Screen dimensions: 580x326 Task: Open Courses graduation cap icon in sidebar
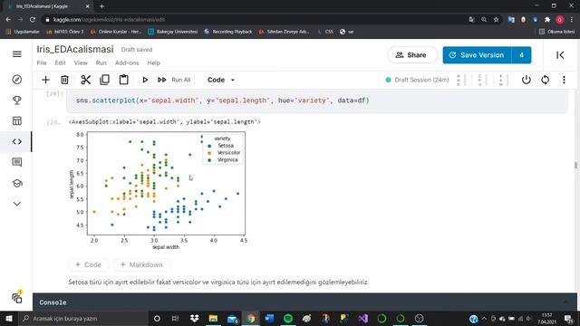click(17, 183)
